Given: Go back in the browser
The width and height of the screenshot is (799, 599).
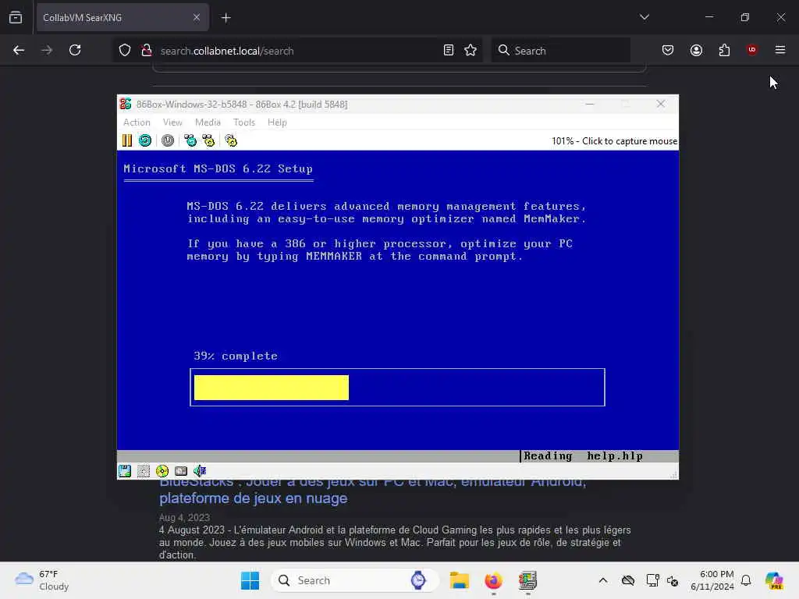Looking at the screenshot, I should click(19, 50).
